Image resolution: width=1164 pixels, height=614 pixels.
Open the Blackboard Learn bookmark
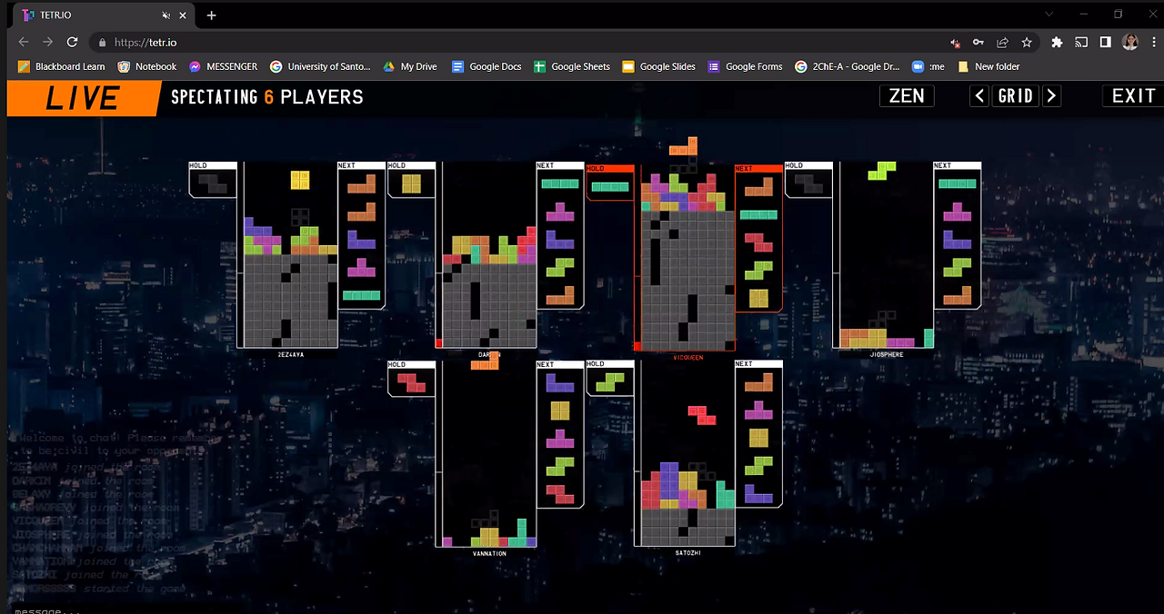click(x=61, y=66)
